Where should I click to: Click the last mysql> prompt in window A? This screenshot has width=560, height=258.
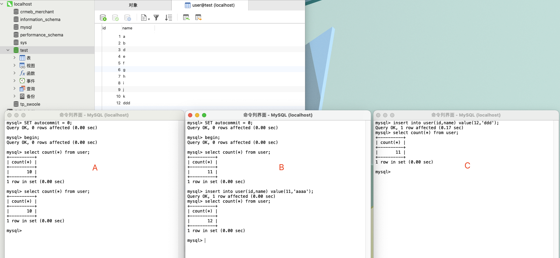pos(14,231)
